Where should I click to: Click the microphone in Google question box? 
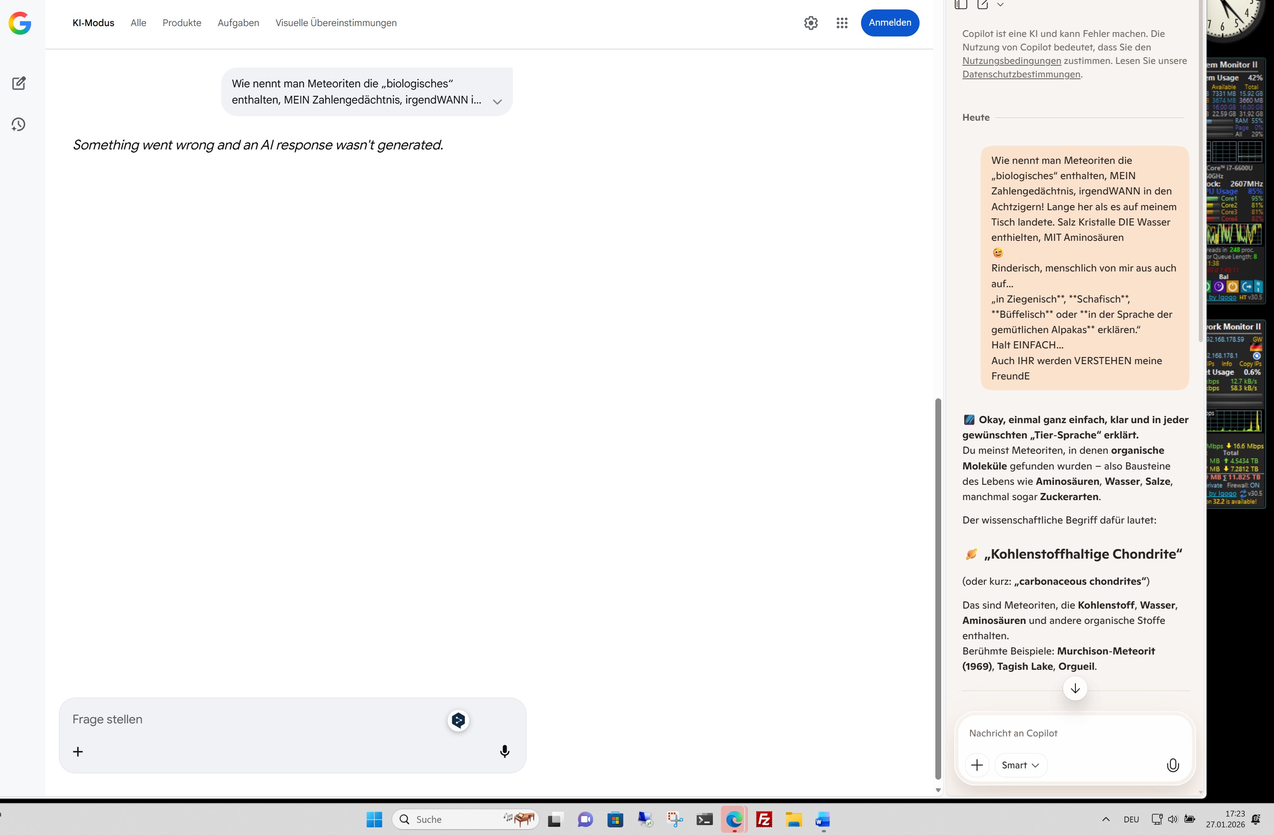(x=504, y=752)
